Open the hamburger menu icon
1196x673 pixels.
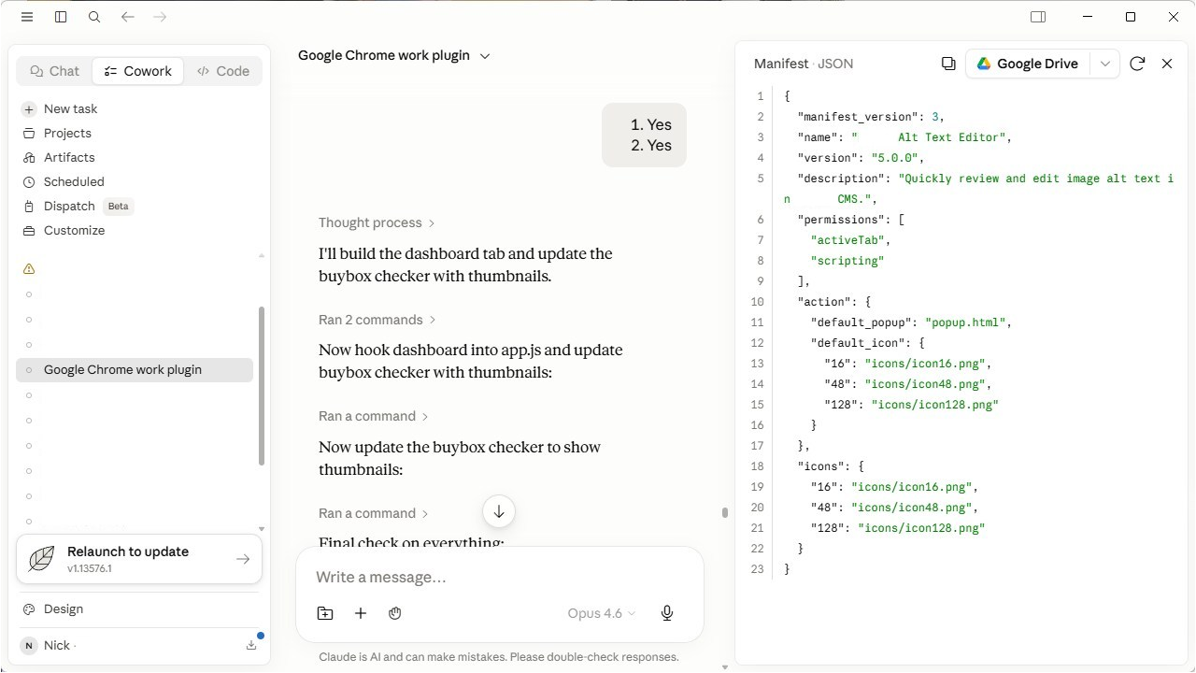point(27,17)
